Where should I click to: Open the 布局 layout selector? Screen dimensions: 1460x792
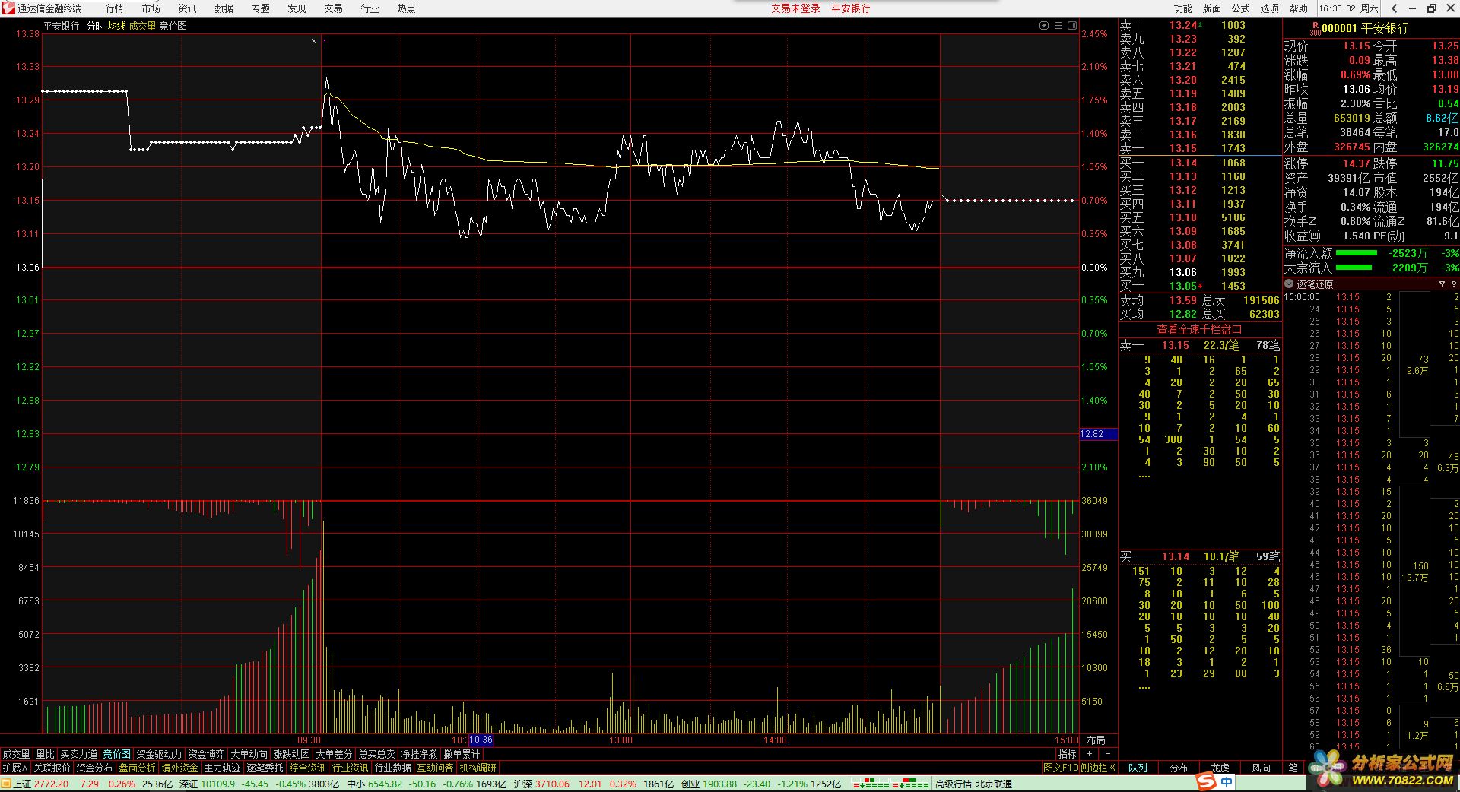coord(1096,740)
